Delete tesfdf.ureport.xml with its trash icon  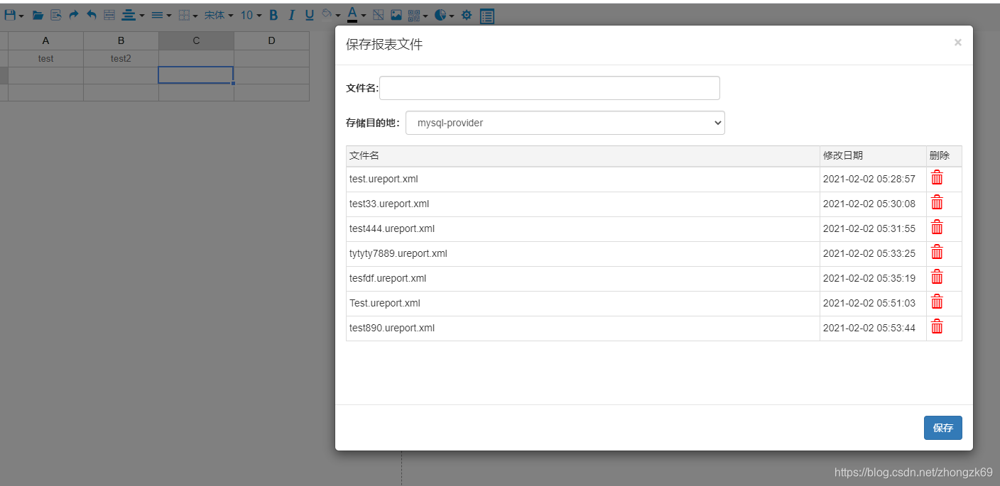pyautogui.click(x=937, y=277)
